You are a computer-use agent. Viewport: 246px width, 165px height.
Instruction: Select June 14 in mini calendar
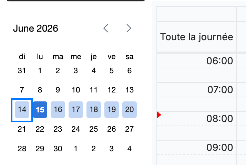22,110
